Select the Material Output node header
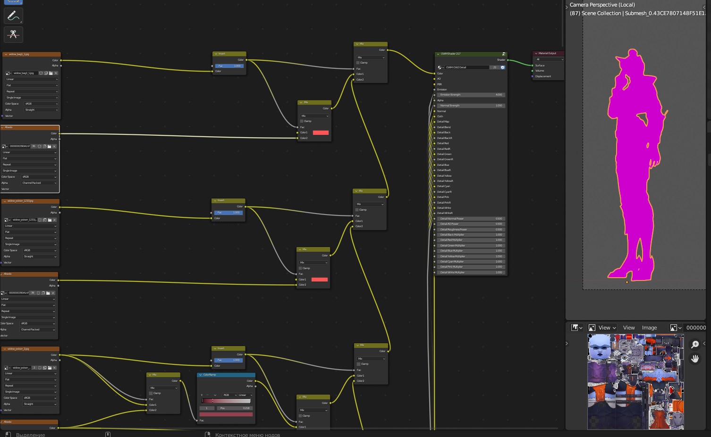 548,53
